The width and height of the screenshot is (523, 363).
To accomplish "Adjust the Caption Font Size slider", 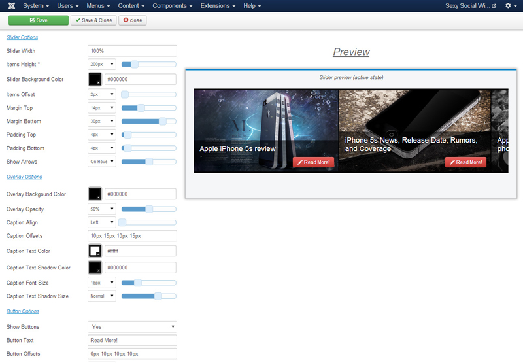I will tap(149, 283).
